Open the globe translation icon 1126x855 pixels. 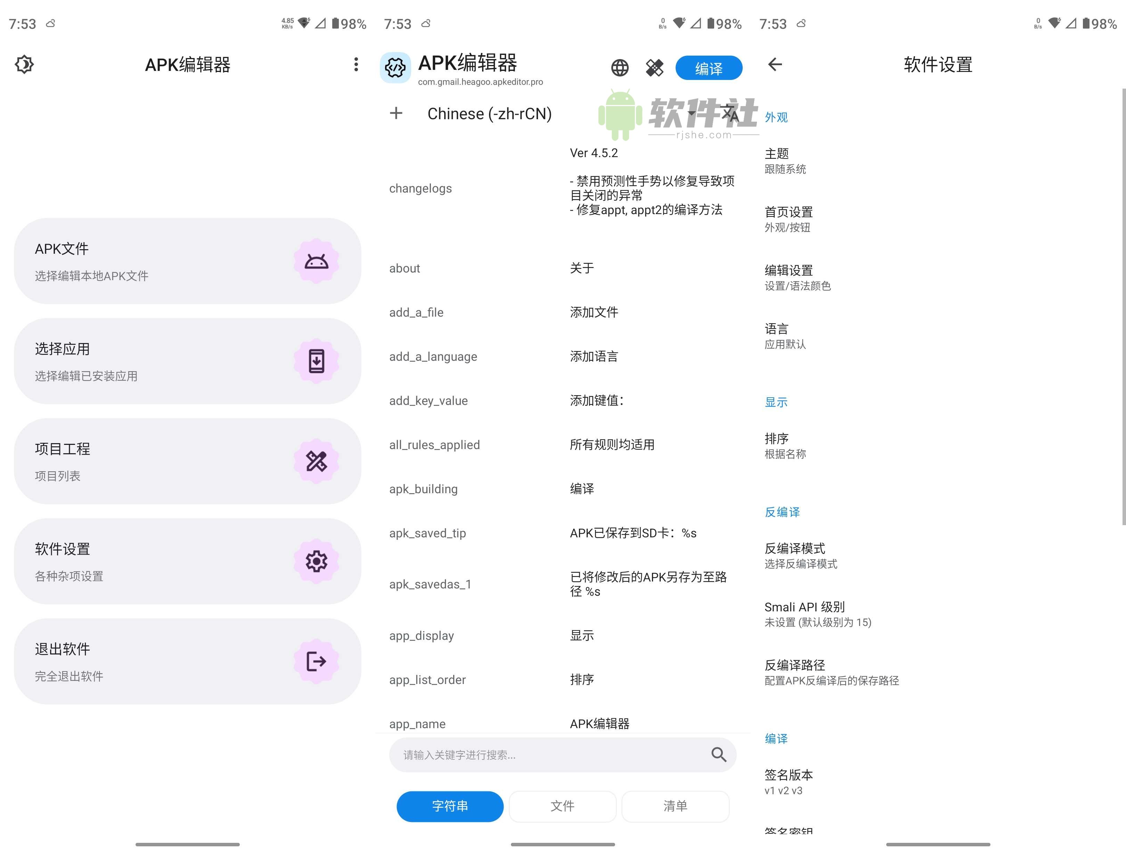(620, 67)
